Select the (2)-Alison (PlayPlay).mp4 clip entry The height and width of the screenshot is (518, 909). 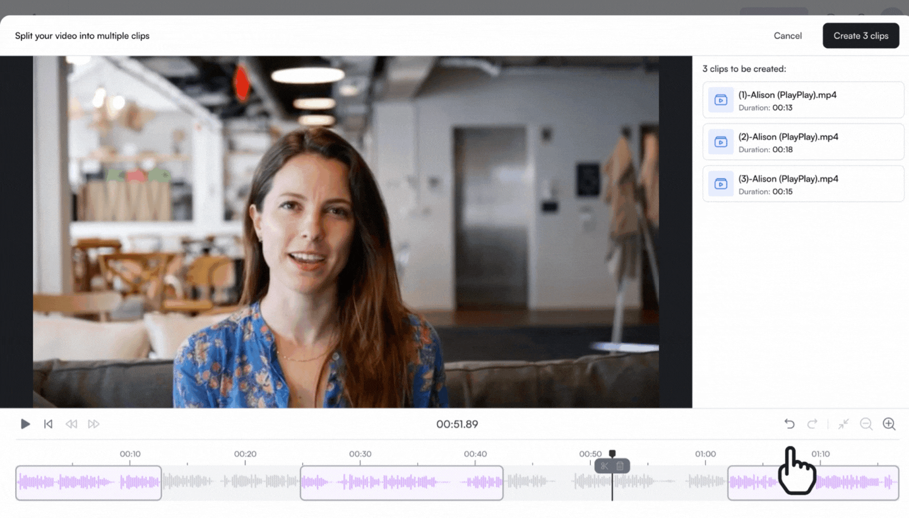tap(803, 142)
